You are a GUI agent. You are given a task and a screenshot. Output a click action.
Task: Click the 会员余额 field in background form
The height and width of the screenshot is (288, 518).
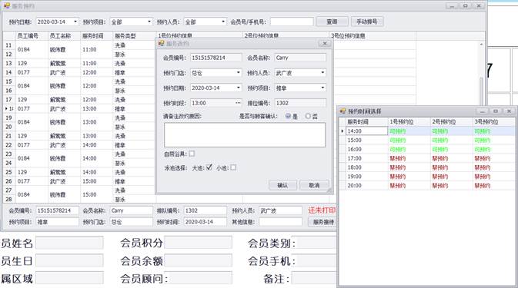click(x=198, y=260)
